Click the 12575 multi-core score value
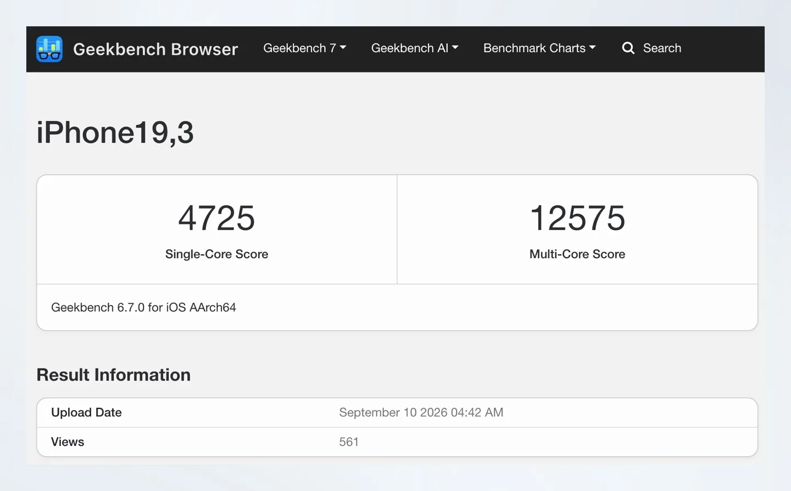This screenshot has height=491, width=791. point(577,218)
